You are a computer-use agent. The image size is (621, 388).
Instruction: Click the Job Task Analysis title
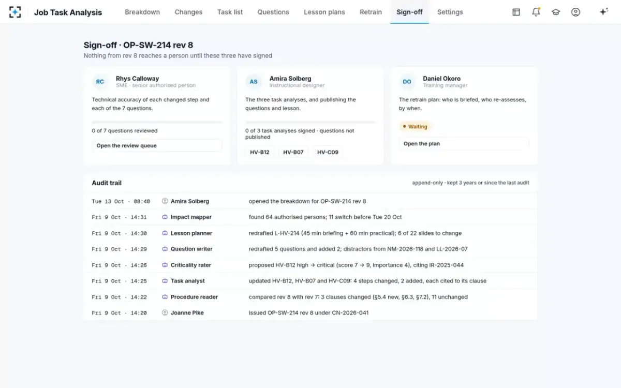tap(68, 12)
